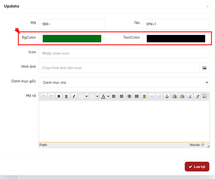Click the 'BgColor' label
Image resolution: width=215 pixels, height=179 pixels.
(x=29, y=37)
